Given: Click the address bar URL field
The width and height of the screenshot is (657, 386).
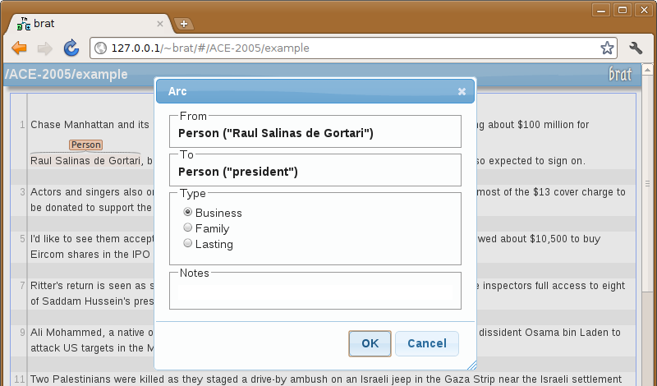Looking at the screenshot, I should pyautogui.click(x=345, y=48).
